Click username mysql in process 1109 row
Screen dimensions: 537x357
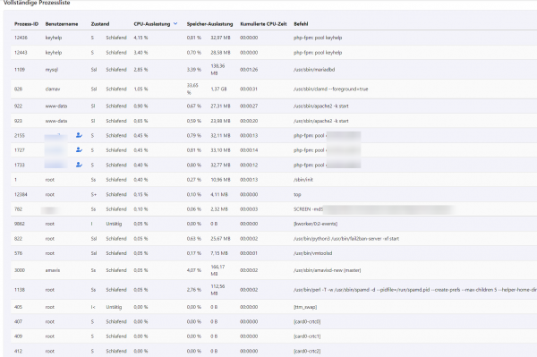[52, 70]
